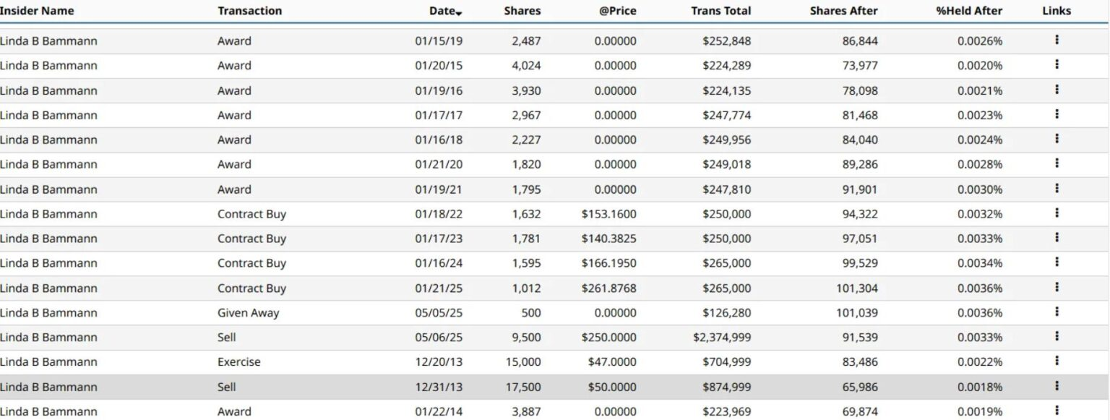1110x420 pixels.
Task: Open links menu for 05/06/25 Sell row
Action: point(1057,337)
